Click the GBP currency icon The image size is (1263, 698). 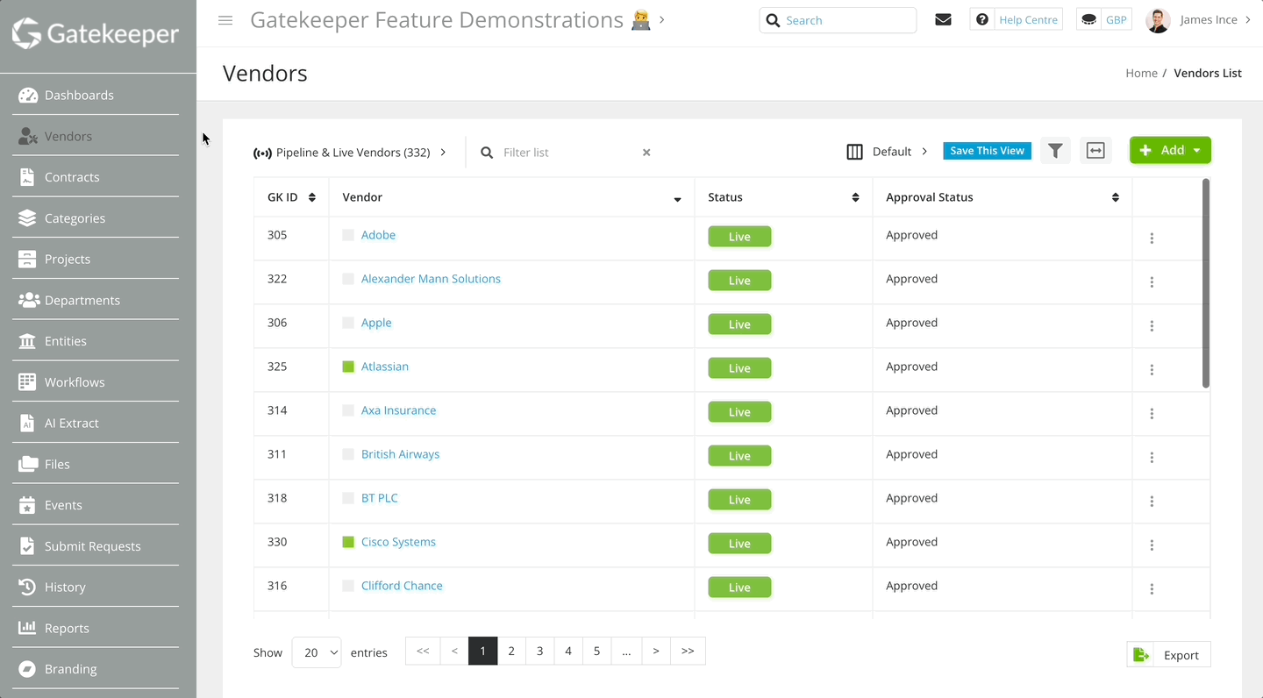[x=1088, y=18]
